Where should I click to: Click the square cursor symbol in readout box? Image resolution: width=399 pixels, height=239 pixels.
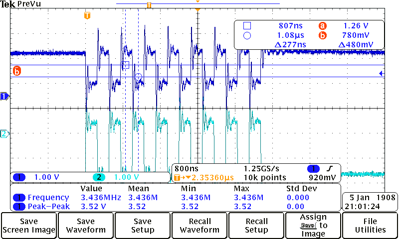pyautogui.click(x=247, y=25)
